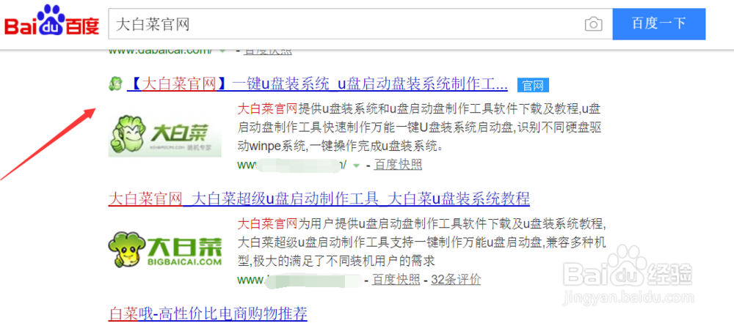Click small cabbage favicon beside first result
Screen dimensions: 734x323
115,85
